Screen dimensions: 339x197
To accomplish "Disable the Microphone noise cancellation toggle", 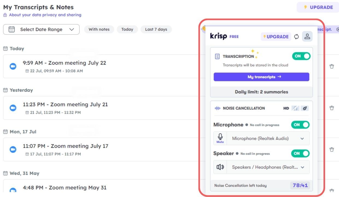I will coord(300,125).
